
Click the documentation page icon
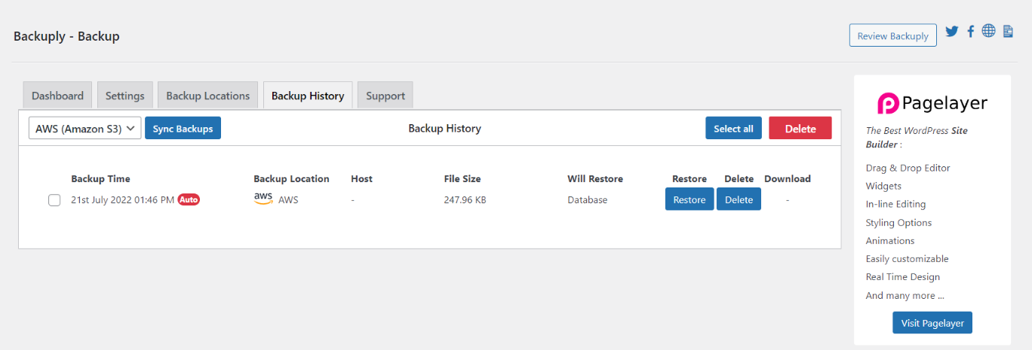1008,32
